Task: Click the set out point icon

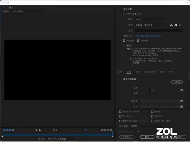Action: pyautogui.click(x=40, y=130)
